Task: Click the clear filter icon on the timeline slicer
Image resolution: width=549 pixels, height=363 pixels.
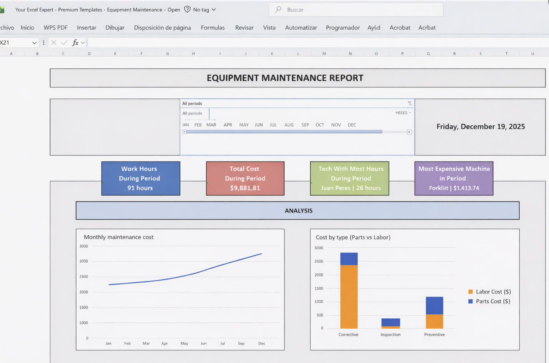Action: [x=409, y=103]
